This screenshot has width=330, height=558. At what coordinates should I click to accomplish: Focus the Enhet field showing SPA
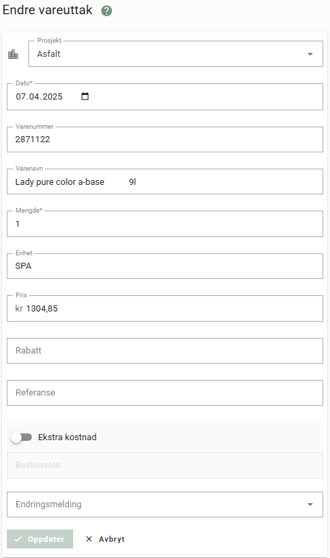165,266
